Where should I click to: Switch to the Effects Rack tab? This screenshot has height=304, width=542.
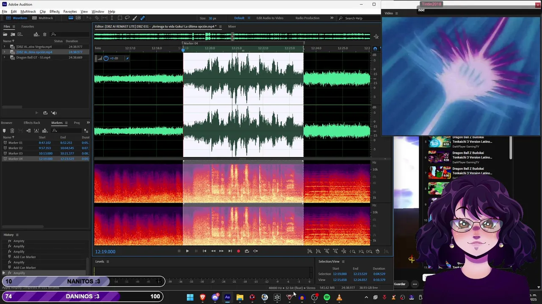(32, 123)
